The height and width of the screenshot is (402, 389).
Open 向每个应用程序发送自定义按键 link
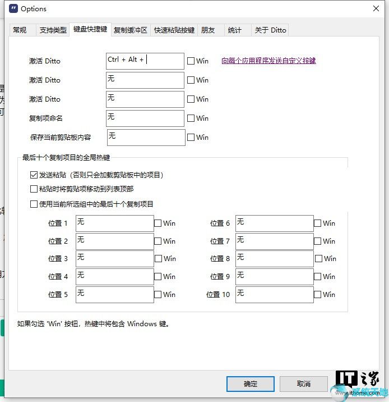pos(268,61)
